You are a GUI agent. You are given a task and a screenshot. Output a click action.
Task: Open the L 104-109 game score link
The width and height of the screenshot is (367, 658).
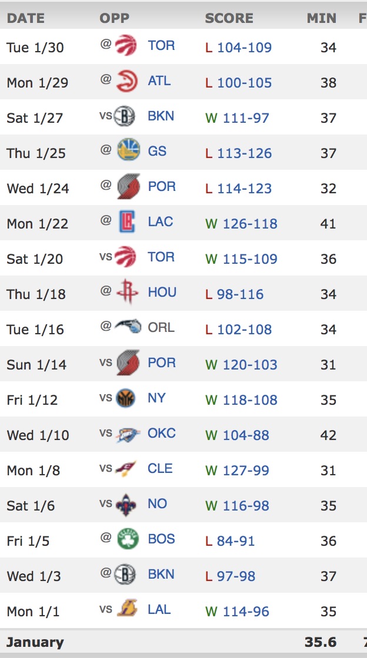click(244, 48)
